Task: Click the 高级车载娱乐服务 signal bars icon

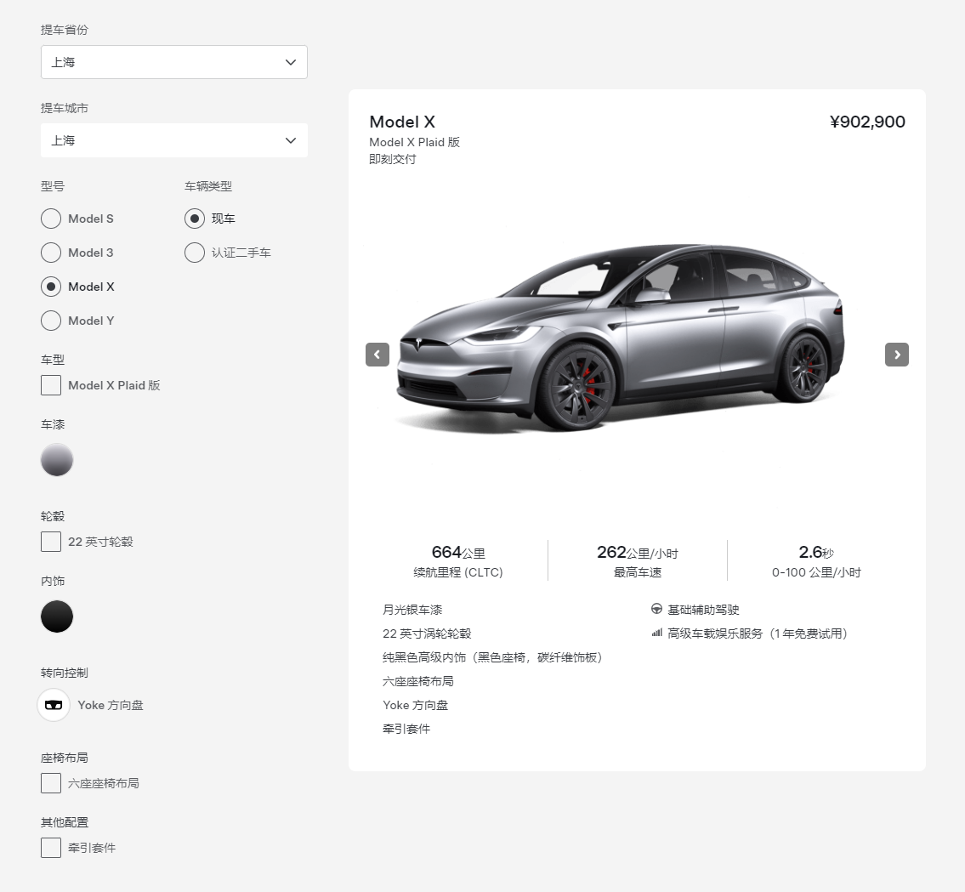Action: click(656, 633)
